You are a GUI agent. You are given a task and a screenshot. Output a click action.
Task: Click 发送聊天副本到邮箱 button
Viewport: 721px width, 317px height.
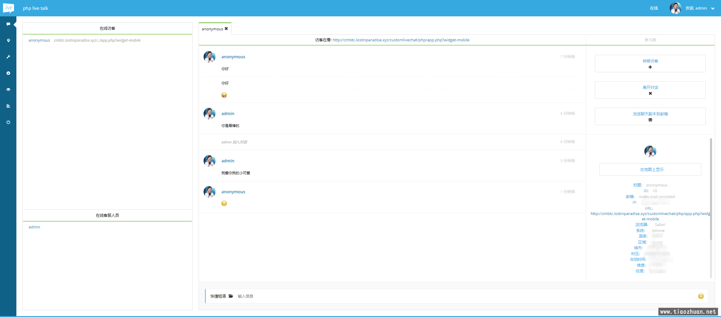[650, 116]
